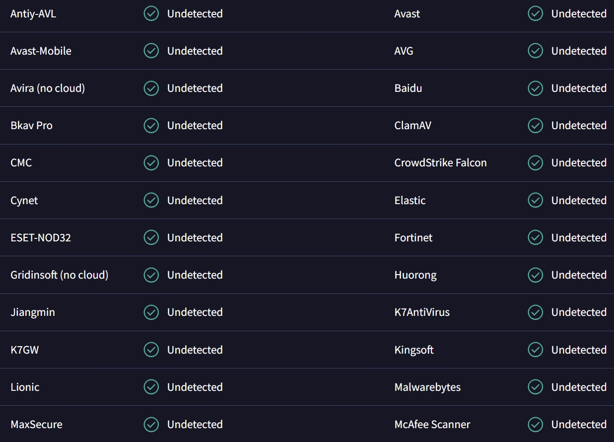Click the Undetected result for Cynet
Image resolution: width=614 pixels, height=442 pixels.
point(195,201)
